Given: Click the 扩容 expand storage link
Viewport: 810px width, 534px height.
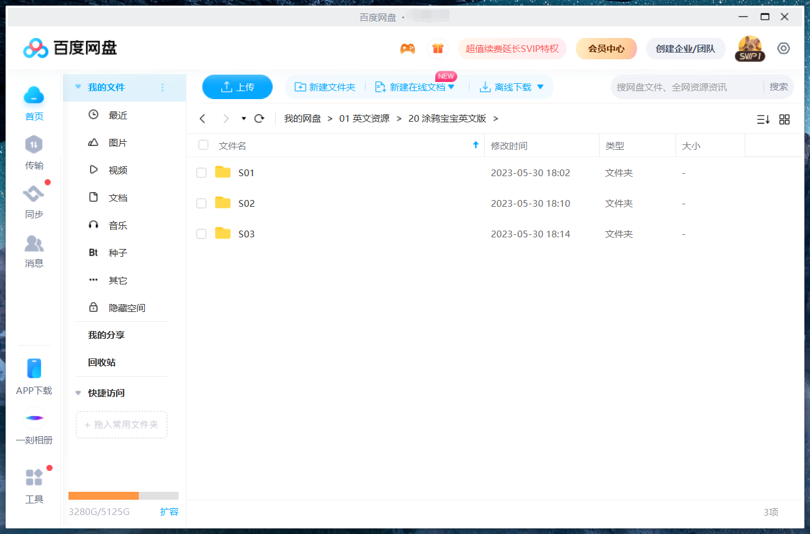Looking at the screenshot, I should click(169, 512).
